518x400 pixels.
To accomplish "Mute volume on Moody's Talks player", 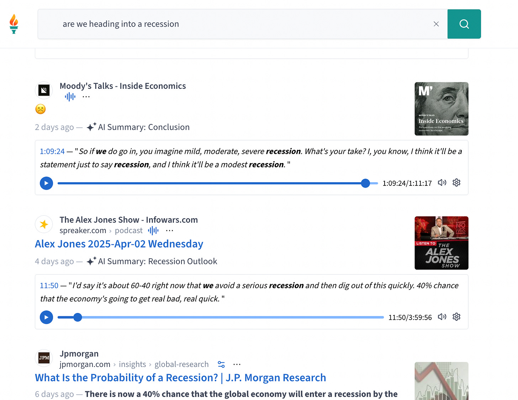I will click(442, 183).
